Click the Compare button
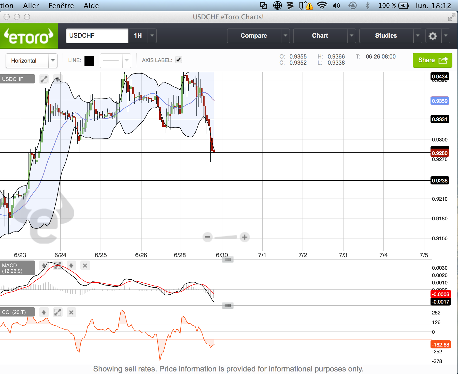Image resolution: width=458 pixels, height=374 pixels. [x=254, y=36]
